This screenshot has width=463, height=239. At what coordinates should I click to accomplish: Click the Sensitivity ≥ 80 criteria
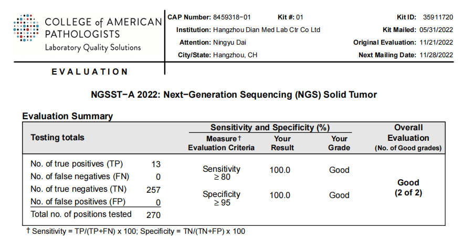222,173
